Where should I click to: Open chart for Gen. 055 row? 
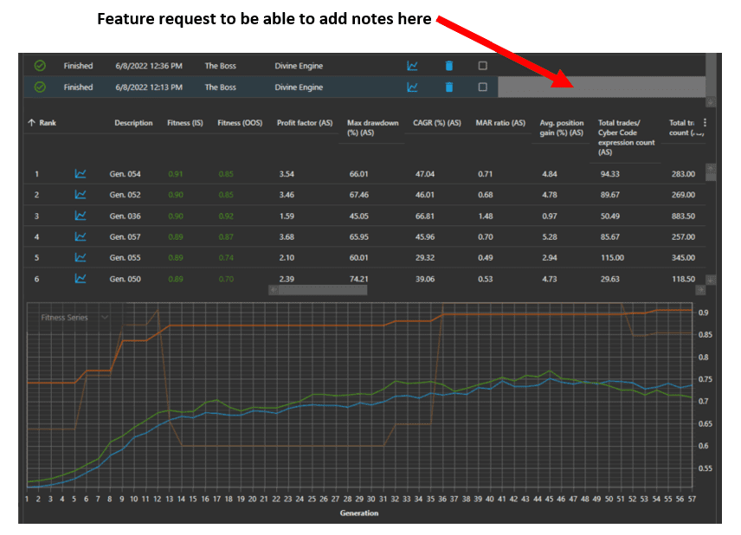(81, 257)
